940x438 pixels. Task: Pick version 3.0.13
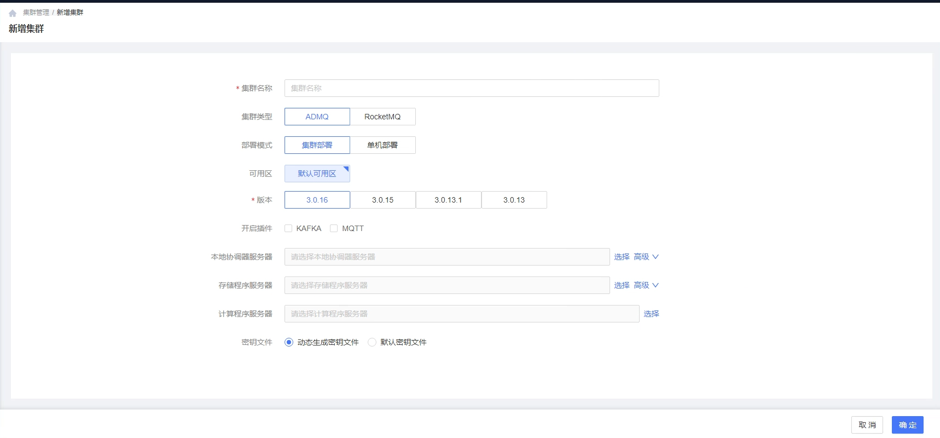click(514, 200)
